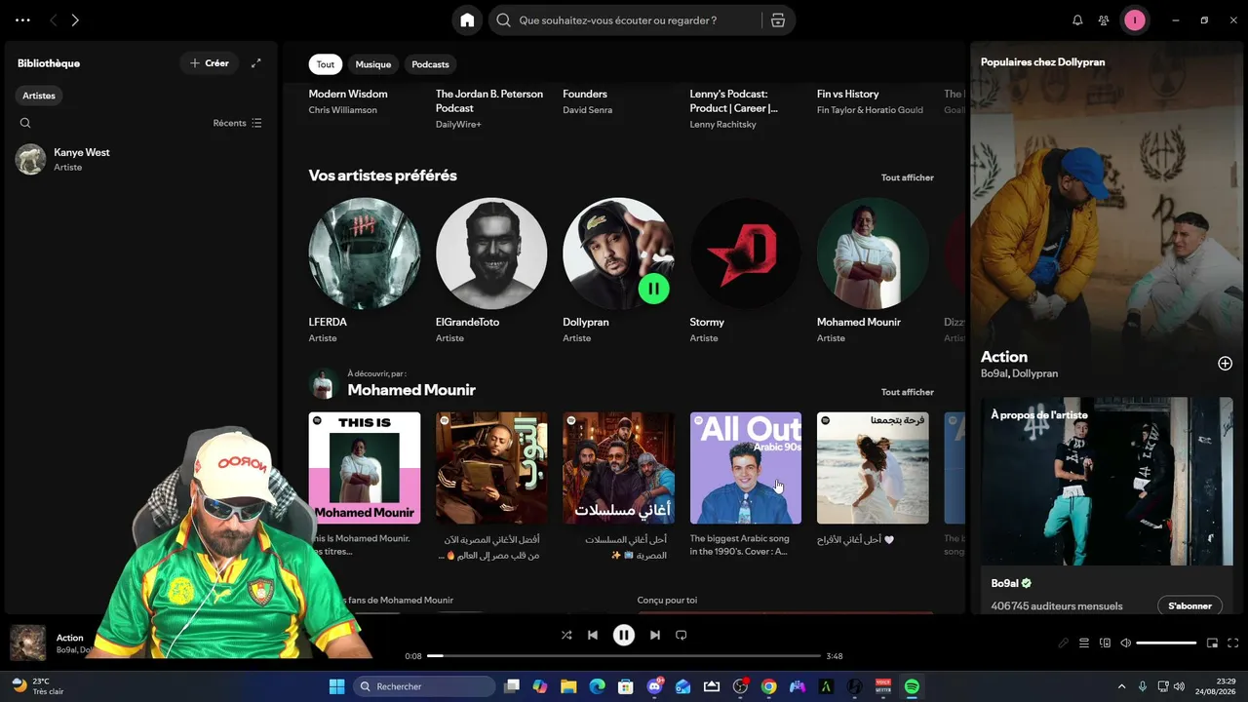Enter fullscreen player mode
The width and height of the screenshot is (1248, 702).
pyautogui.click(x=1233, y=643)
